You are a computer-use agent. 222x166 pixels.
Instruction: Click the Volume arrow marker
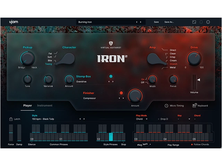click(x=199, y=80)
